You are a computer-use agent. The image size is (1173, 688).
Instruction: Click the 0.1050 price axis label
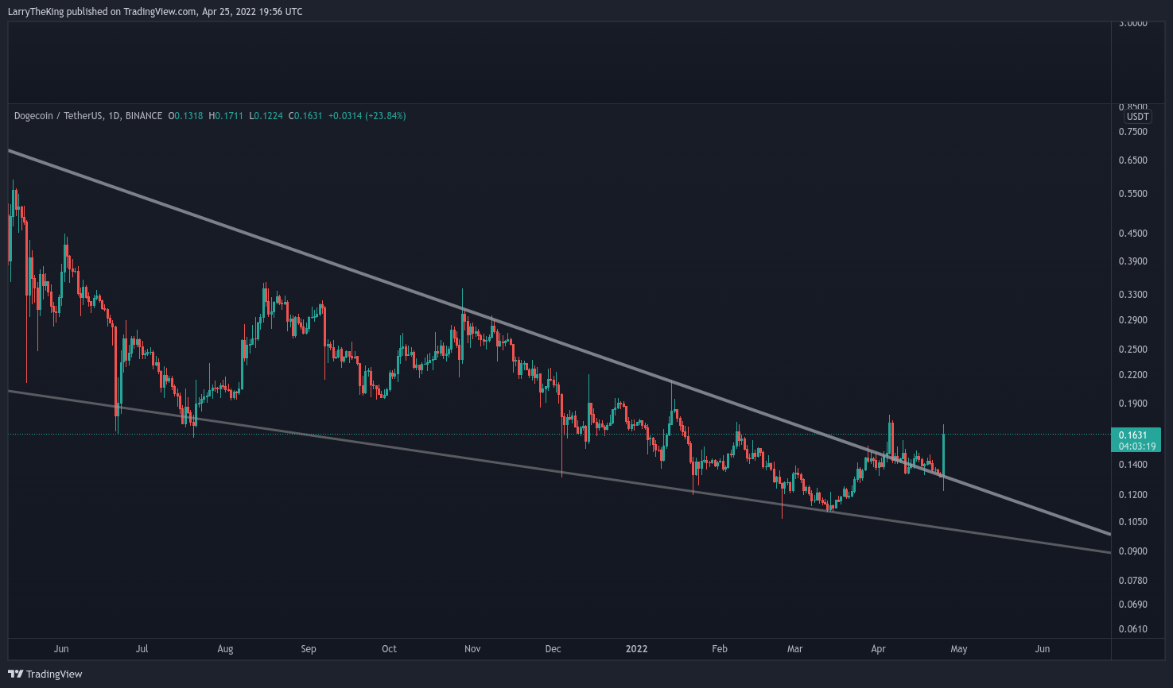[x=1132, y=522]
